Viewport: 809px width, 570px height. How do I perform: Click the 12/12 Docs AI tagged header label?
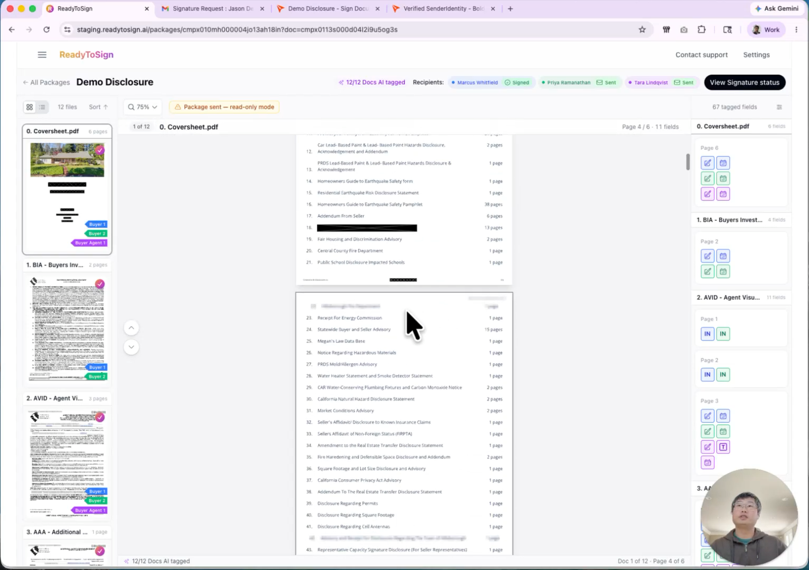[x=372, y=82]
